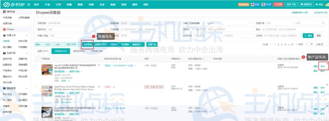Click the flag icon on first product row

pyautogui.click(x=327, y=63)
